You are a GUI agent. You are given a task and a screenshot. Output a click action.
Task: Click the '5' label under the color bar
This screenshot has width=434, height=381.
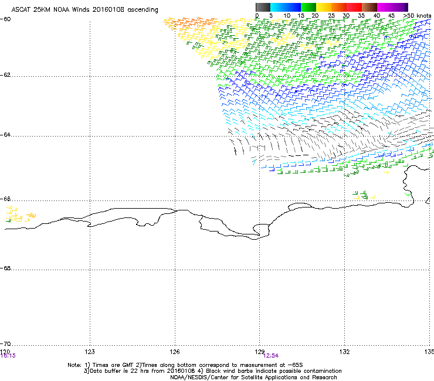point(271,16)
